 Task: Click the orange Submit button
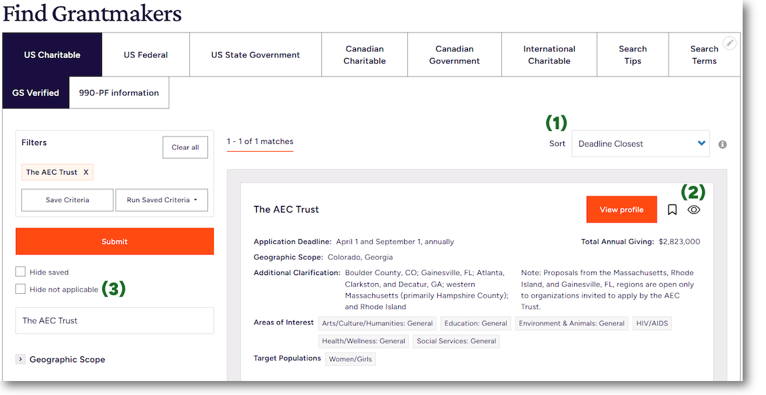[115, 241]
